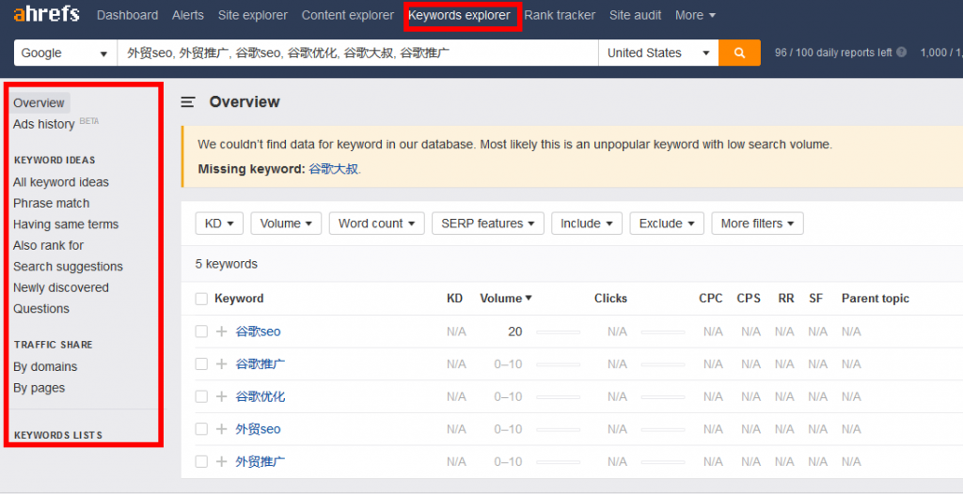Screen dimensions: 963x494
Task: Open the Exclude filter dropdown
Action: tap(667, 224)
